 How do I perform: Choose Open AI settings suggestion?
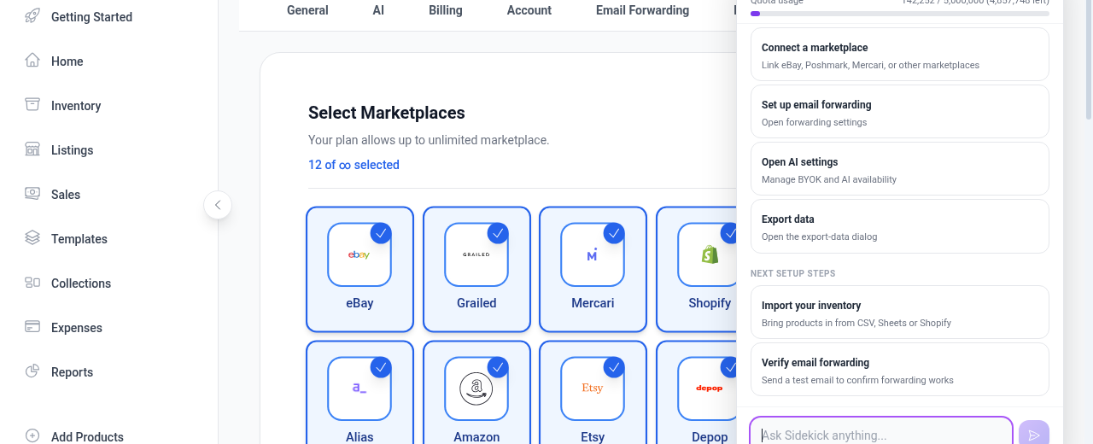[x=900, y=169]
